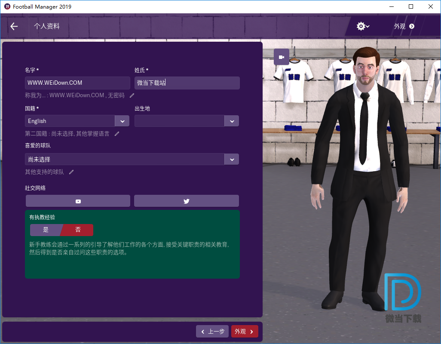Click the 上一步 previous step button
Image resolution: width=441 pixels, height=344 pixels.
[212, 332]
